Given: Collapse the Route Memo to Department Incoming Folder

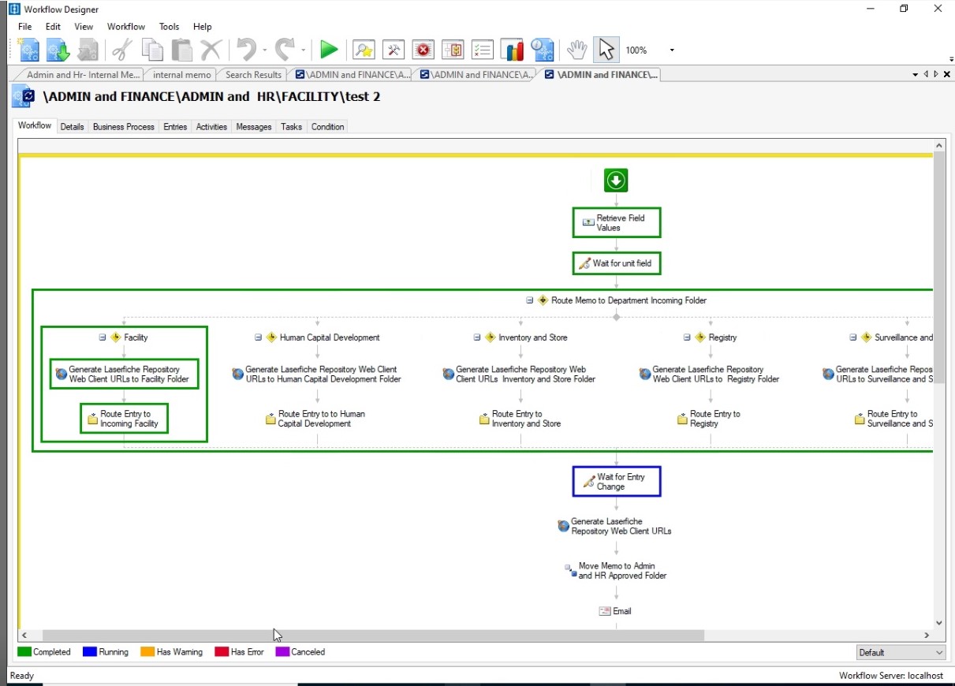Looking at the screenshot, I should click(x=530, y=300).
